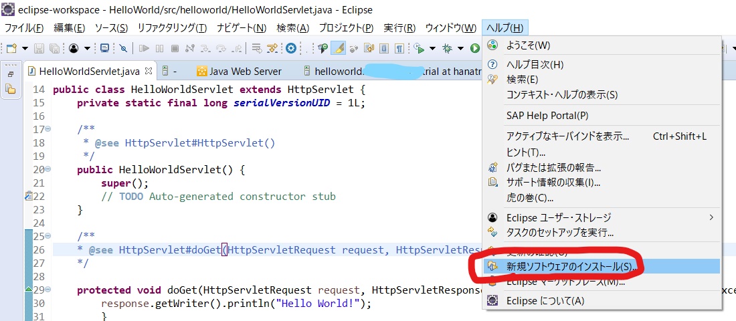736x321 pixels.
Task: Toggle block selection mode icon
Action: click(x=384, y=48)
